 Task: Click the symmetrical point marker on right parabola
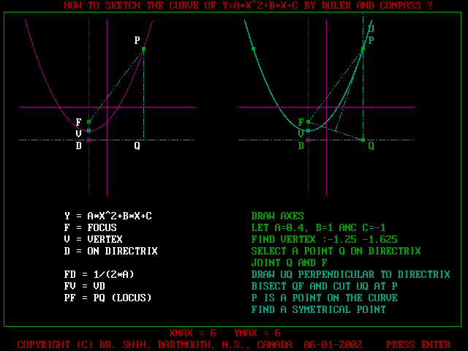[253, 49]
